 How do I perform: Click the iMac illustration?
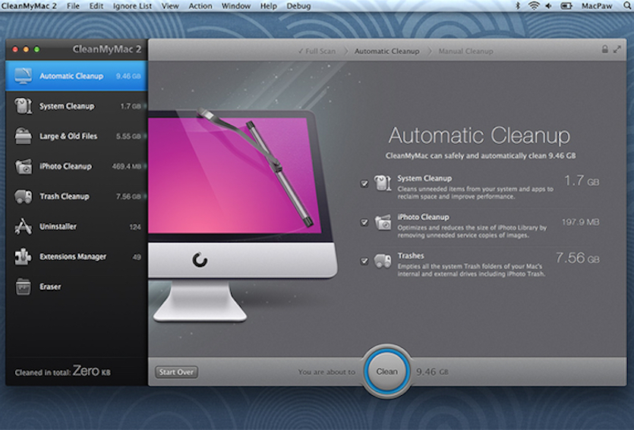[x=243, y=216]
